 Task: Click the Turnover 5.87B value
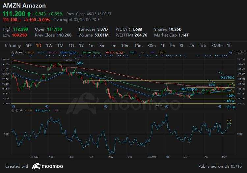tap(102, 29)
